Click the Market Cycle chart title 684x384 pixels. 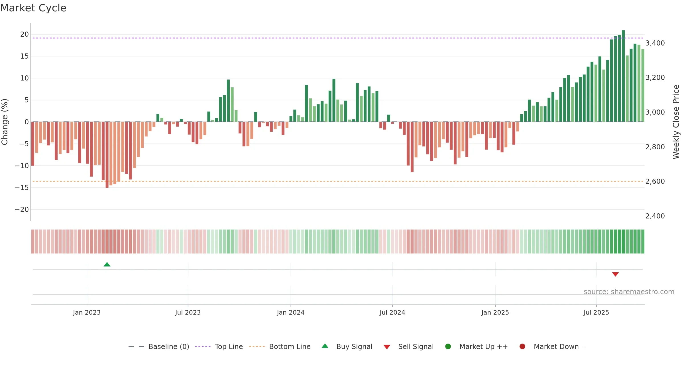pyautogui.click(x=33, y=8)
